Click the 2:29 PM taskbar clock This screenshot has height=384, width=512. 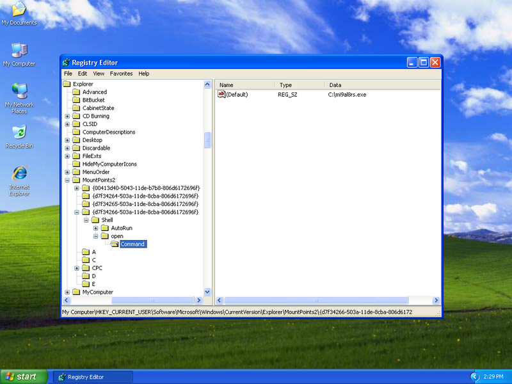493,377
